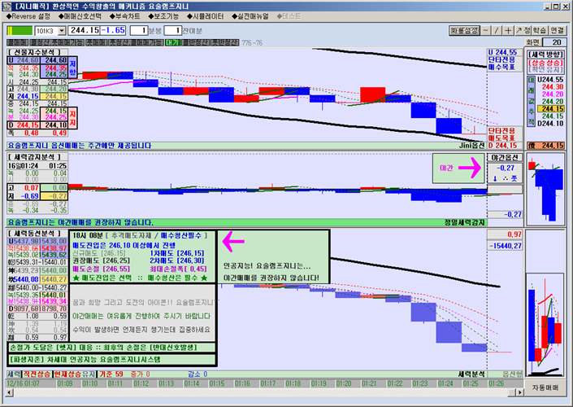Viewport: 573px width, 407px height.
Task: Click the -0.27 night option value
Action: (505, 168)
